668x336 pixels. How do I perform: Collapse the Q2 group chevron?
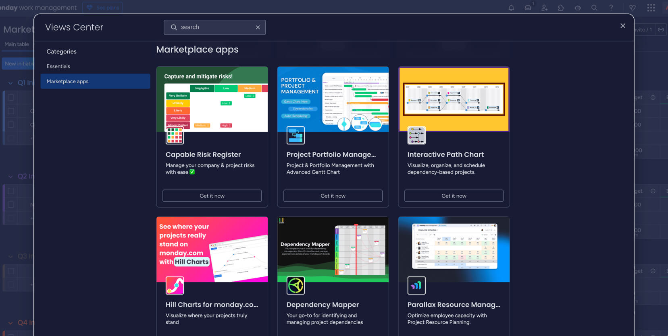(10, 176)
